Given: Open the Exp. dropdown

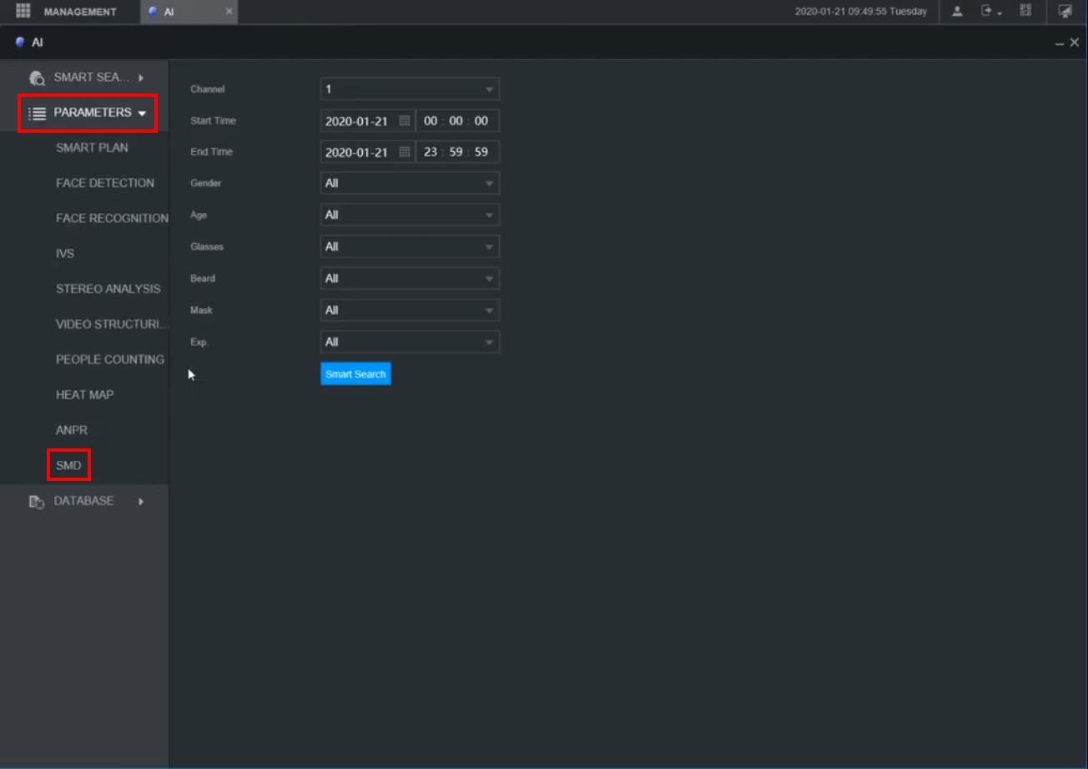Looking at the screenshot, I should tap(410, 341).
